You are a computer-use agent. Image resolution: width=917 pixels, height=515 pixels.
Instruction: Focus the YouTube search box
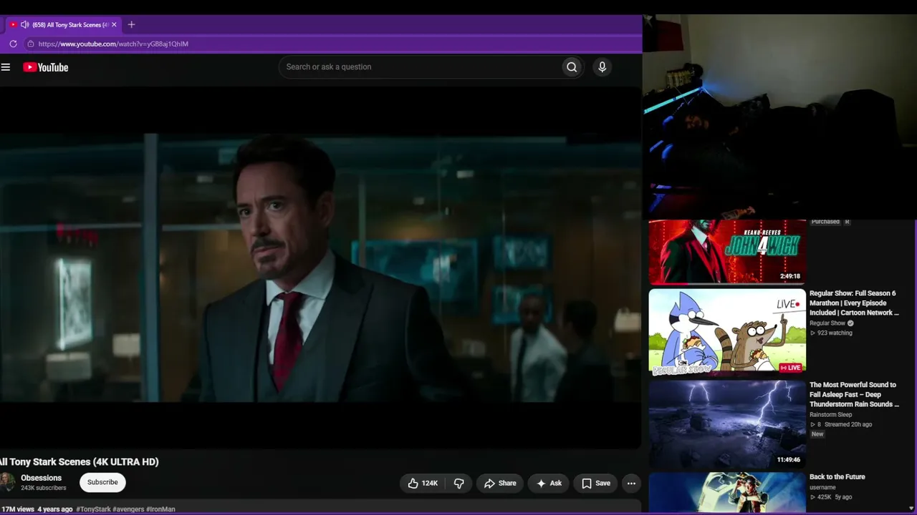point(421,67)
